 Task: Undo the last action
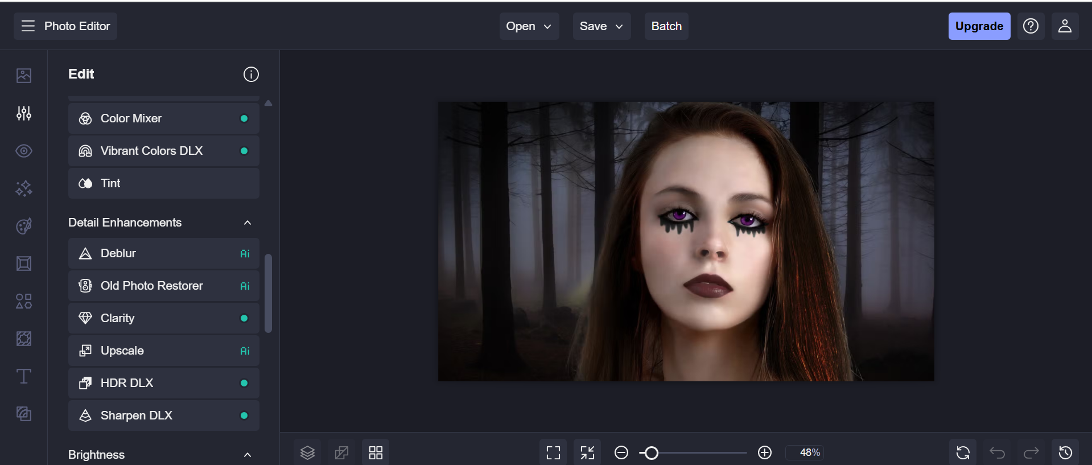pyautogui.click(x=997, y=452)
